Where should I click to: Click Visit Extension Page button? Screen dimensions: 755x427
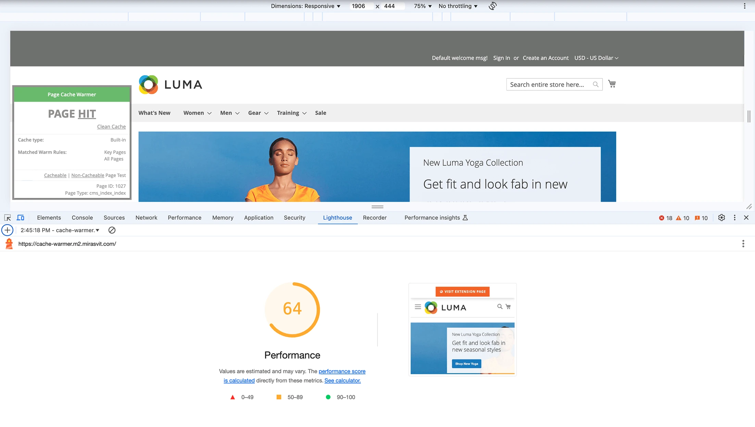(x=462, y=292)
